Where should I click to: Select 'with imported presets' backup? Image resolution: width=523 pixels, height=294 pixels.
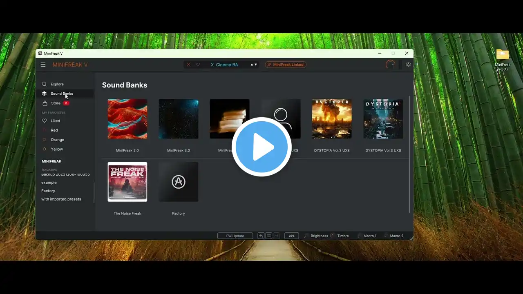pos(61,199)
